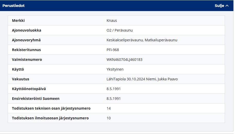Select the LähiTapiola insurance value
This screenshot has width=235, height=134.
click(142, 79)
